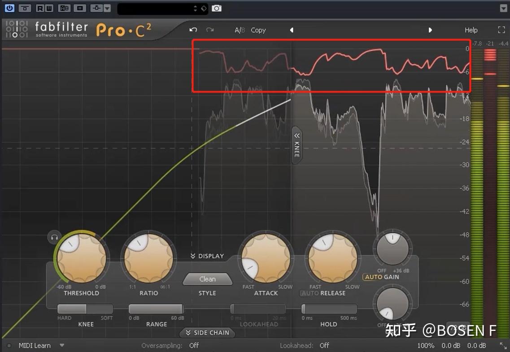Open the Clean compression style selector

coord(207,278)
